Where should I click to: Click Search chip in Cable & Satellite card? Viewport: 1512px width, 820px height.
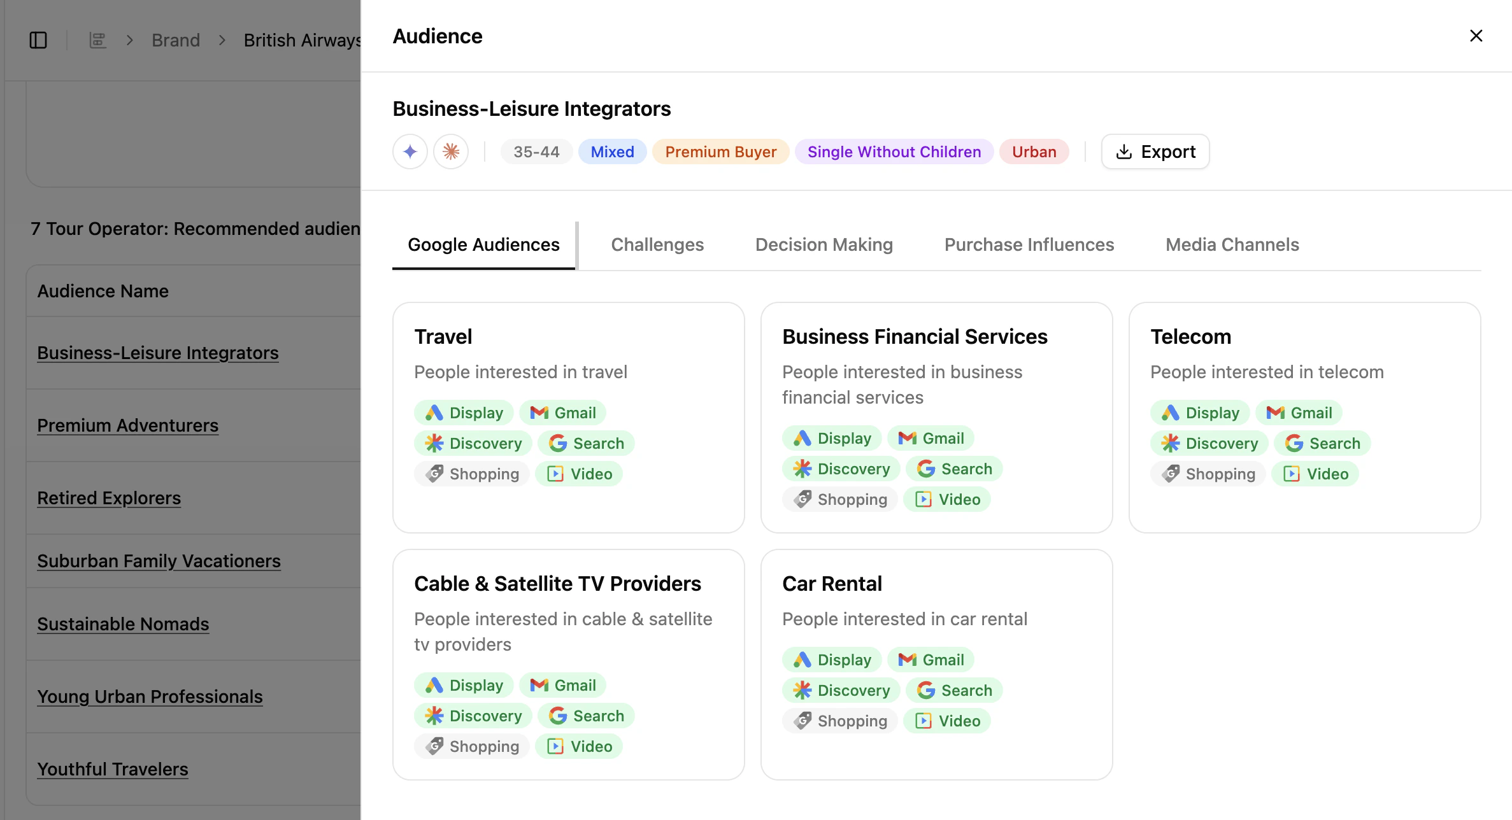(x=586, y=716)
